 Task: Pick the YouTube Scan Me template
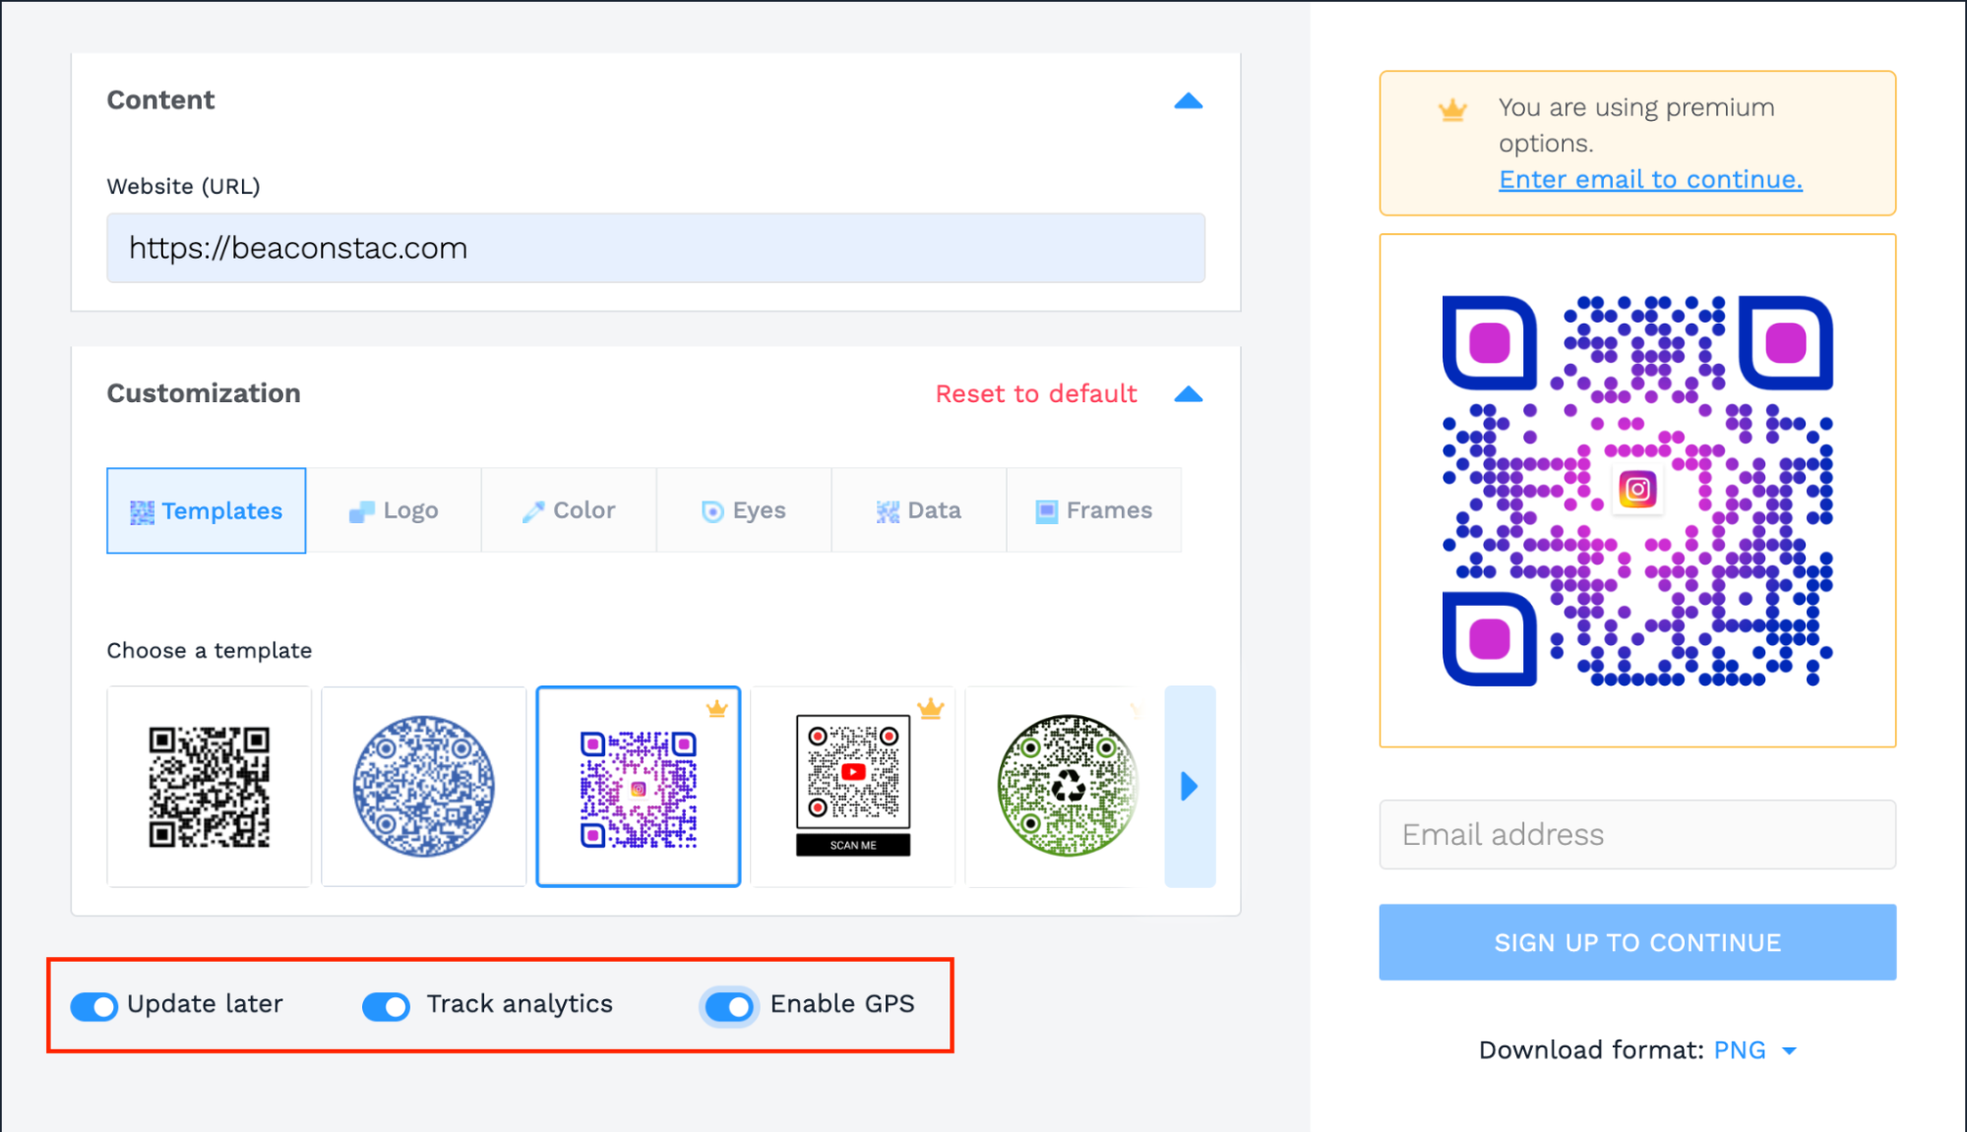point(853,787)
